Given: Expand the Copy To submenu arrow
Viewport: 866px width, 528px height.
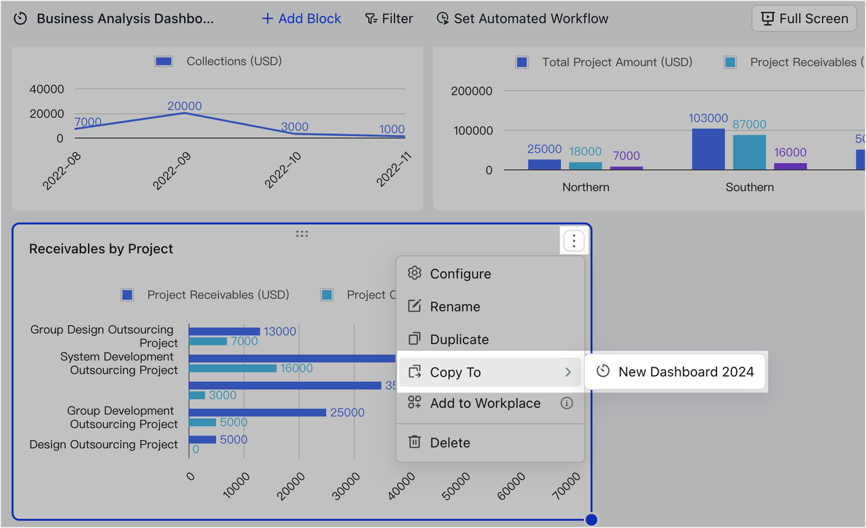Looking at the screenshot, I should point(568,373).
